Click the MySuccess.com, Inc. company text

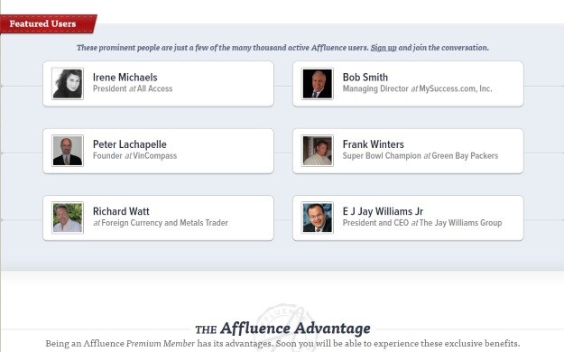click(456, 88)
